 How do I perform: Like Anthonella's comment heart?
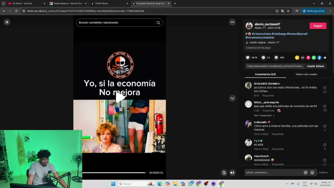coord(325,126)
